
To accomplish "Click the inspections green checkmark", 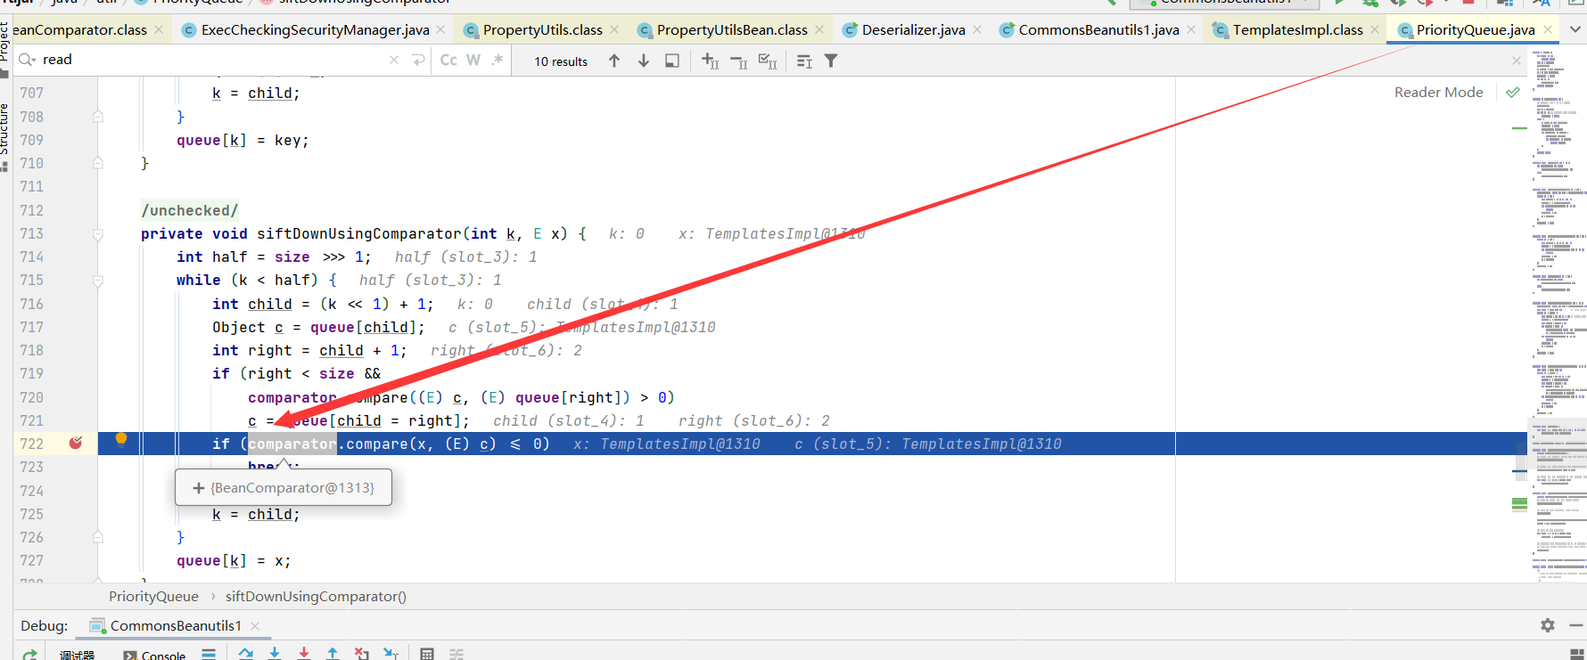I will tap(1513, 92).
